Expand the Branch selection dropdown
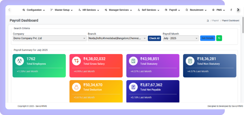 (x=117, y=38)
